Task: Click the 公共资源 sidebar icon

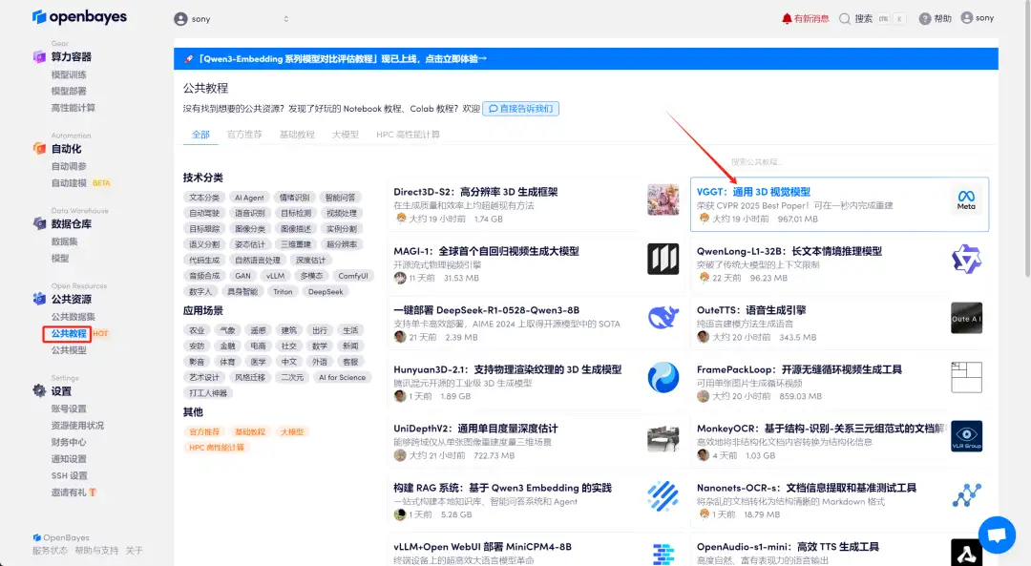Action: pos(39,299)
